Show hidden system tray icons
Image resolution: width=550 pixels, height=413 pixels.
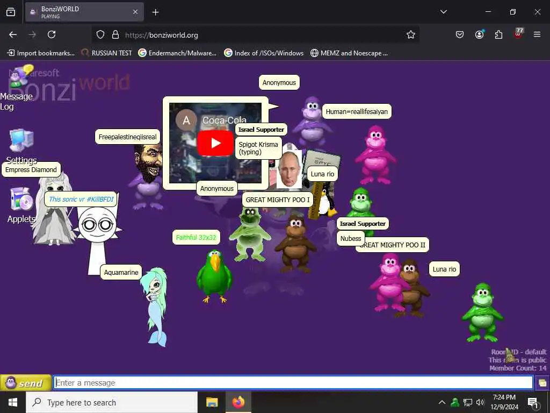(442, 402)
